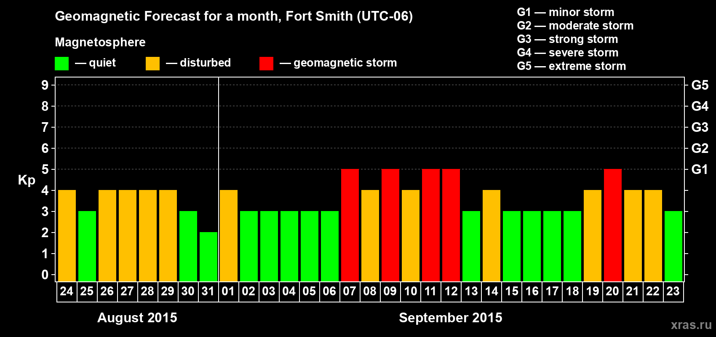The height and width of the screenshot is (337, 716).
Task: Click the G1 — minor storm legend text
Action: click(x=566, y=12)
